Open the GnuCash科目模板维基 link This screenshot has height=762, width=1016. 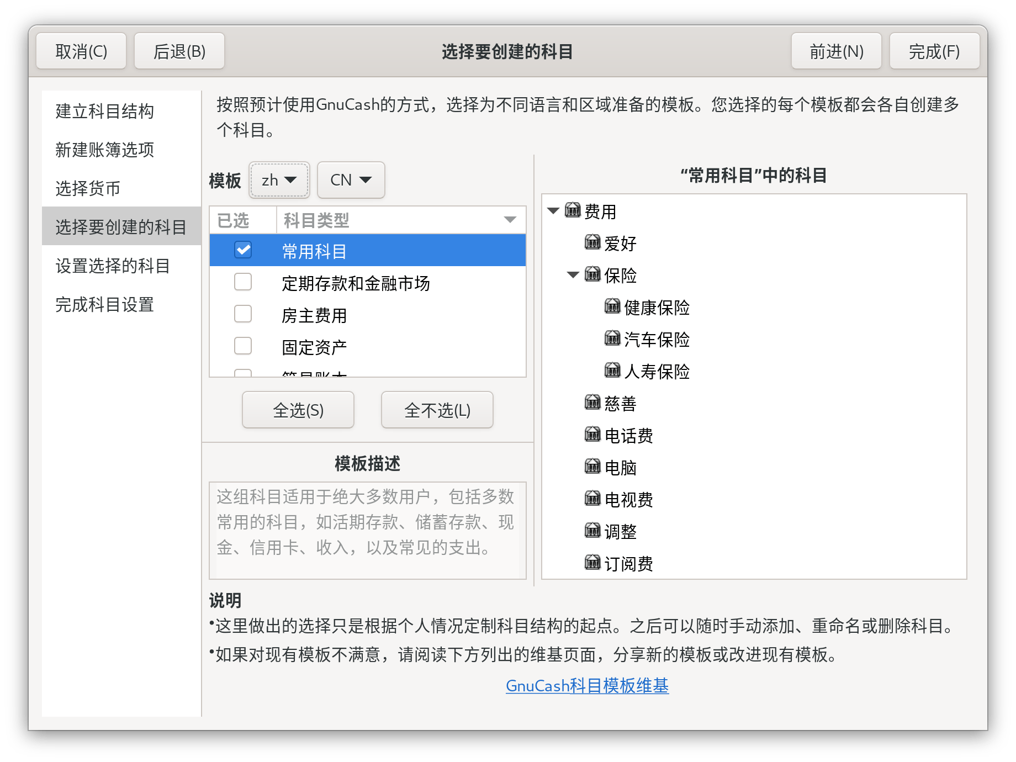click(587, 686)
